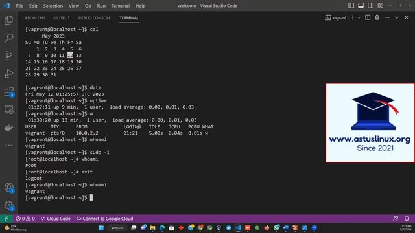Image resolution: width=415 pixels, height=233 pixels.
Task: Open Firefox from the taskbar
Action: point(267,228)
